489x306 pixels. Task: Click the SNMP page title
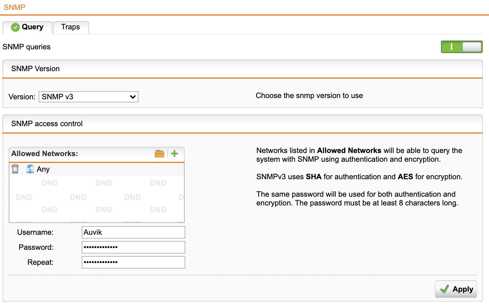click(x=14, y=7)
